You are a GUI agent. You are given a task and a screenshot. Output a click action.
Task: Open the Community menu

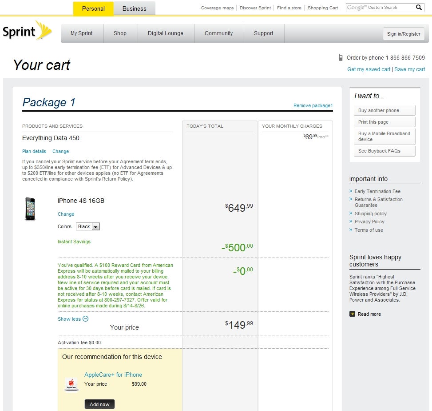219,33
